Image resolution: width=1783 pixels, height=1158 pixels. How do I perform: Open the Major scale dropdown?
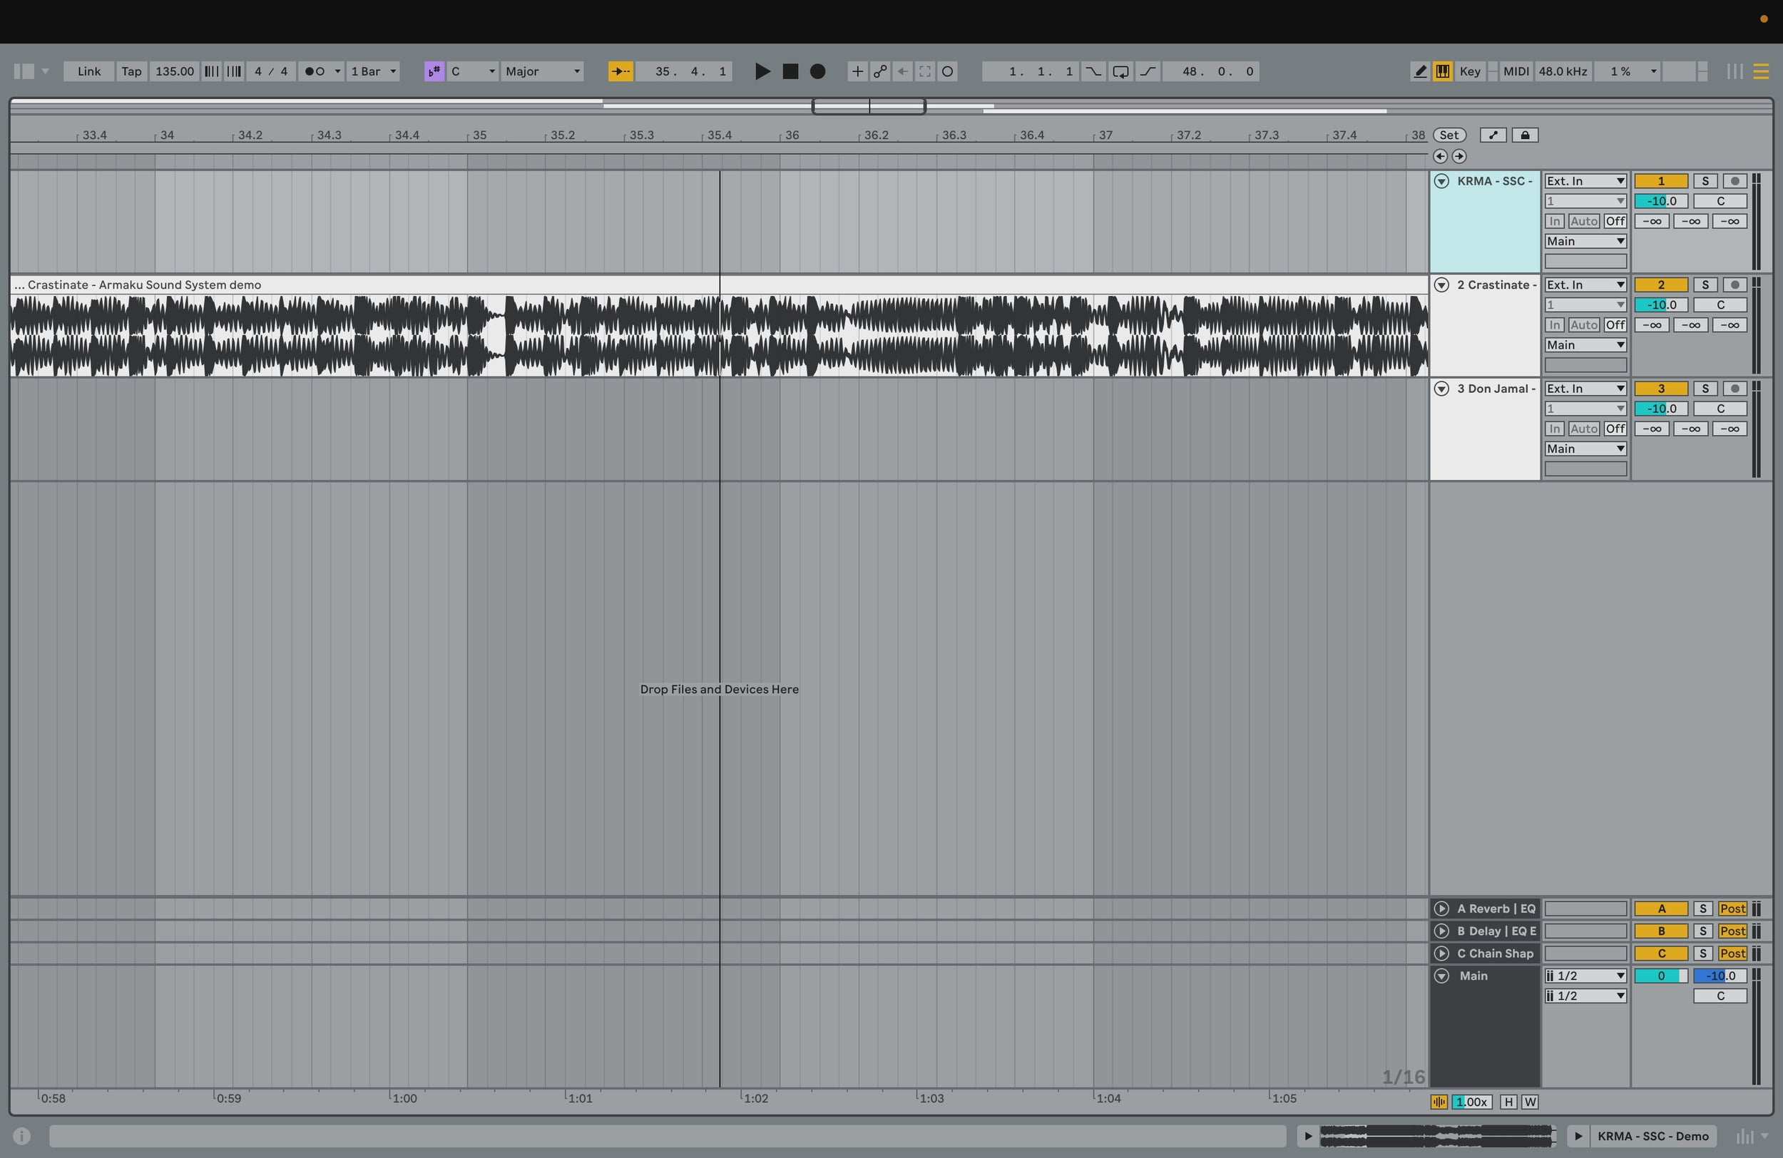(x=543, y=71)
